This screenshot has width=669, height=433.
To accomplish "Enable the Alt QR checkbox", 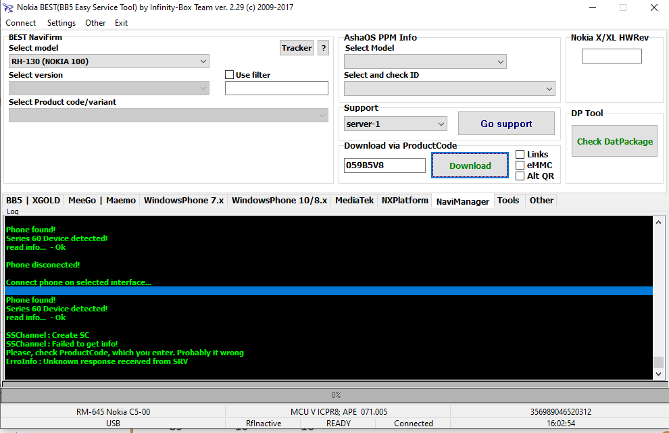I will click(520, 176).
